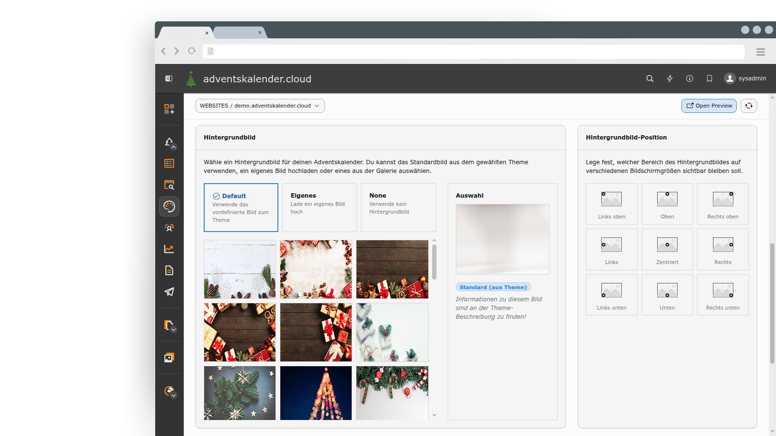
Task: Choose Zentriert background position
Action: (x=667, y=249)
